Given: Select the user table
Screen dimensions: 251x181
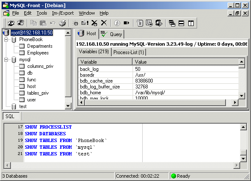Looking at the screenshot, I should click(x=31, y=100).
